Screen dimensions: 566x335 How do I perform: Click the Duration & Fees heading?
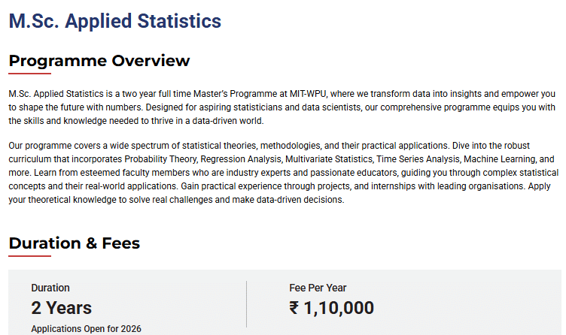(x=74, y=243)
